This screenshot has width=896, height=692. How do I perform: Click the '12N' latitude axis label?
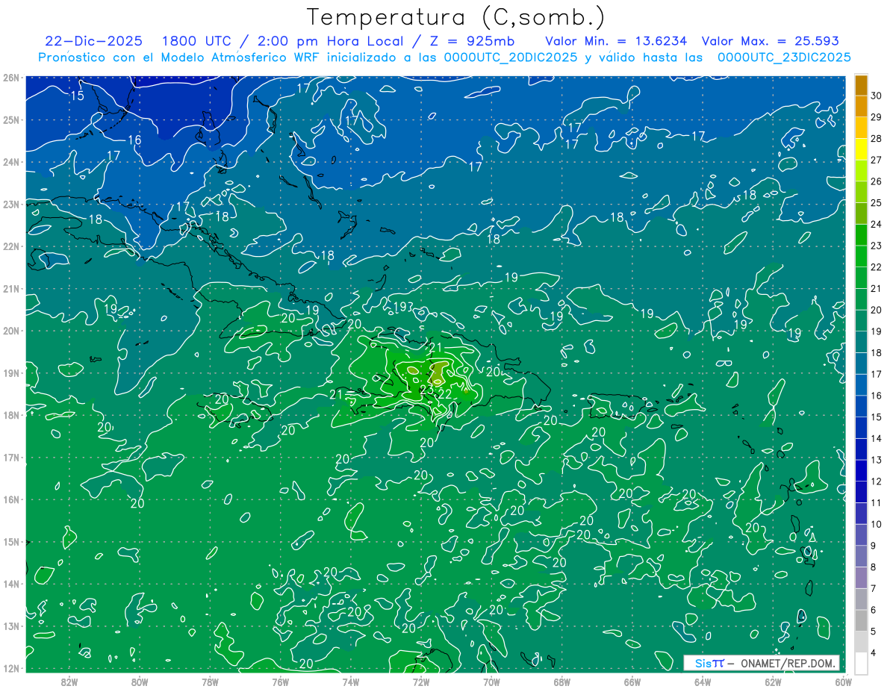click(10, 668)
